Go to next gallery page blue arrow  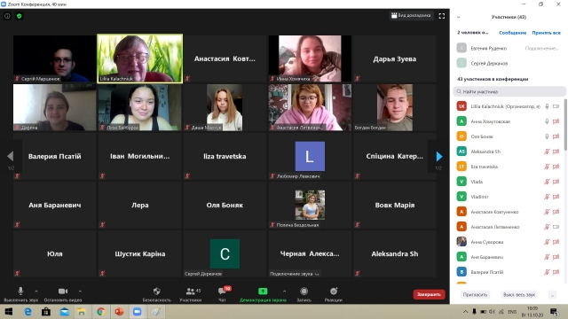[x=439, y=156]
